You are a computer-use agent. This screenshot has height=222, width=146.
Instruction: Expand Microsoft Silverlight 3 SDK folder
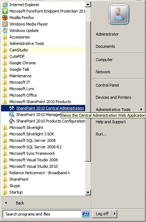coord(43,134)
